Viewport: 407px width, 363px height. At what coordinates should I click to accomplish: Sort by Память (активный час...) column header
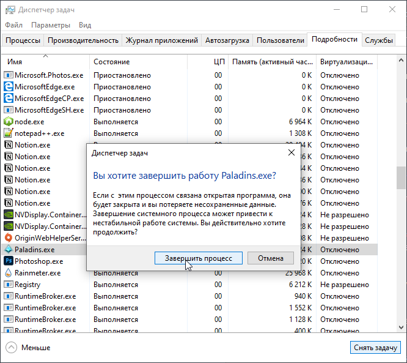[273, 62]
